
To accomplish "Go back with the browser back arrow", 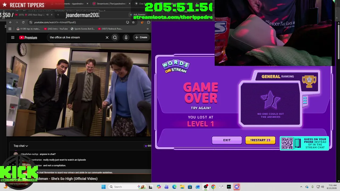I will pyautogui.click(x=10, y=22).
